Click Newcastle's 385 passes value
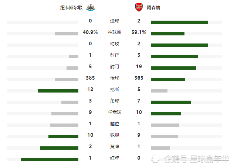This screenshot has height=167, width=234. (90, 78)
